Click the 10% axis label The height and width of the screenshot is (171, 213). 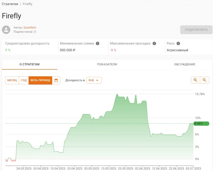tap(198, 118)
